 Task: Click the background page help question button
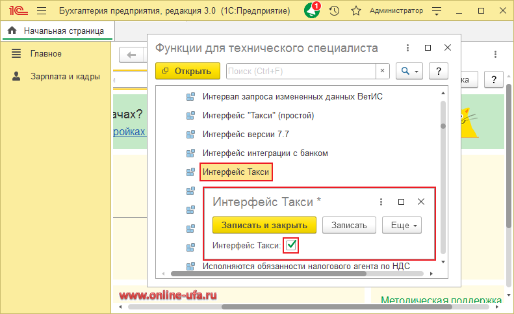493,79
